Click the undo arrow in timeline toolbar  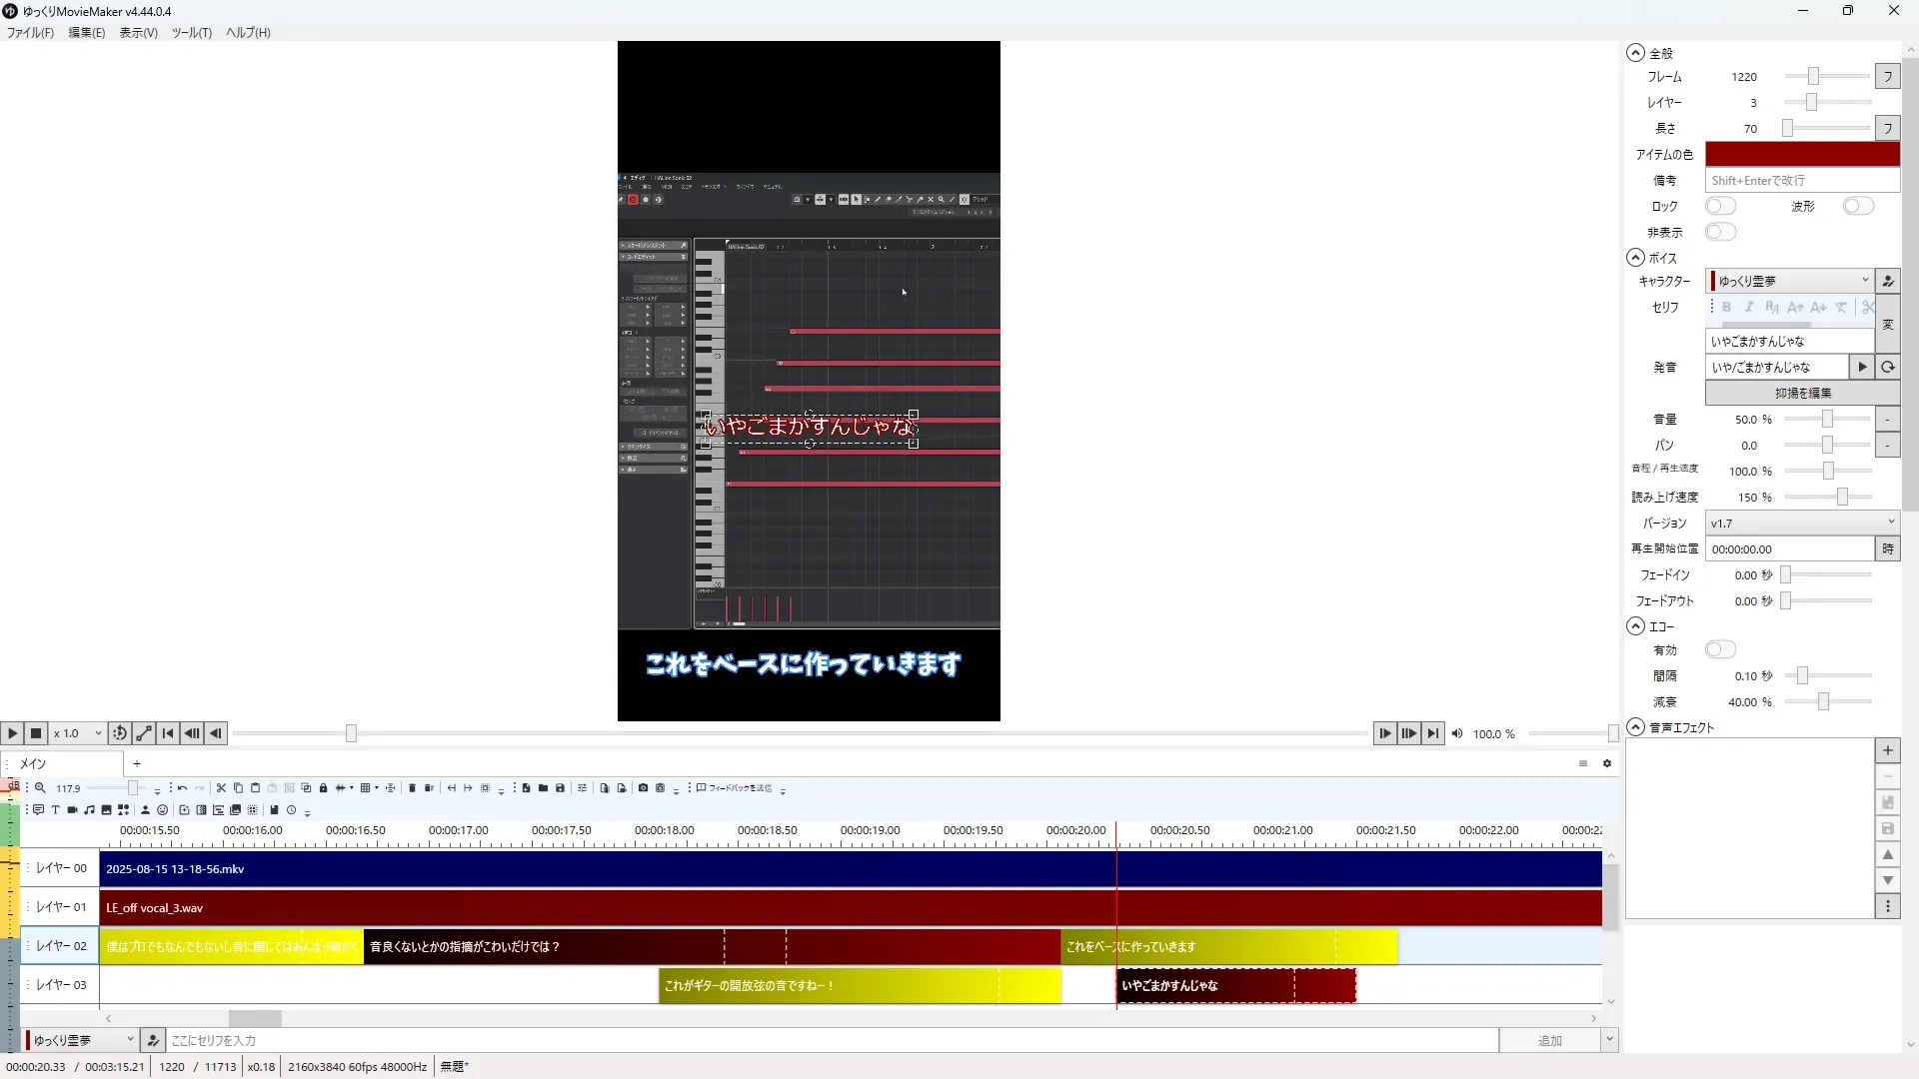point(182,788)
